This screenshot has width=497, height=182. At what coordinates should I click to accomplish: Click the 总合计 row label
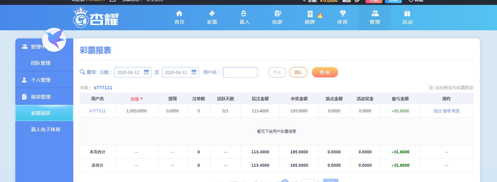point(97,165)
